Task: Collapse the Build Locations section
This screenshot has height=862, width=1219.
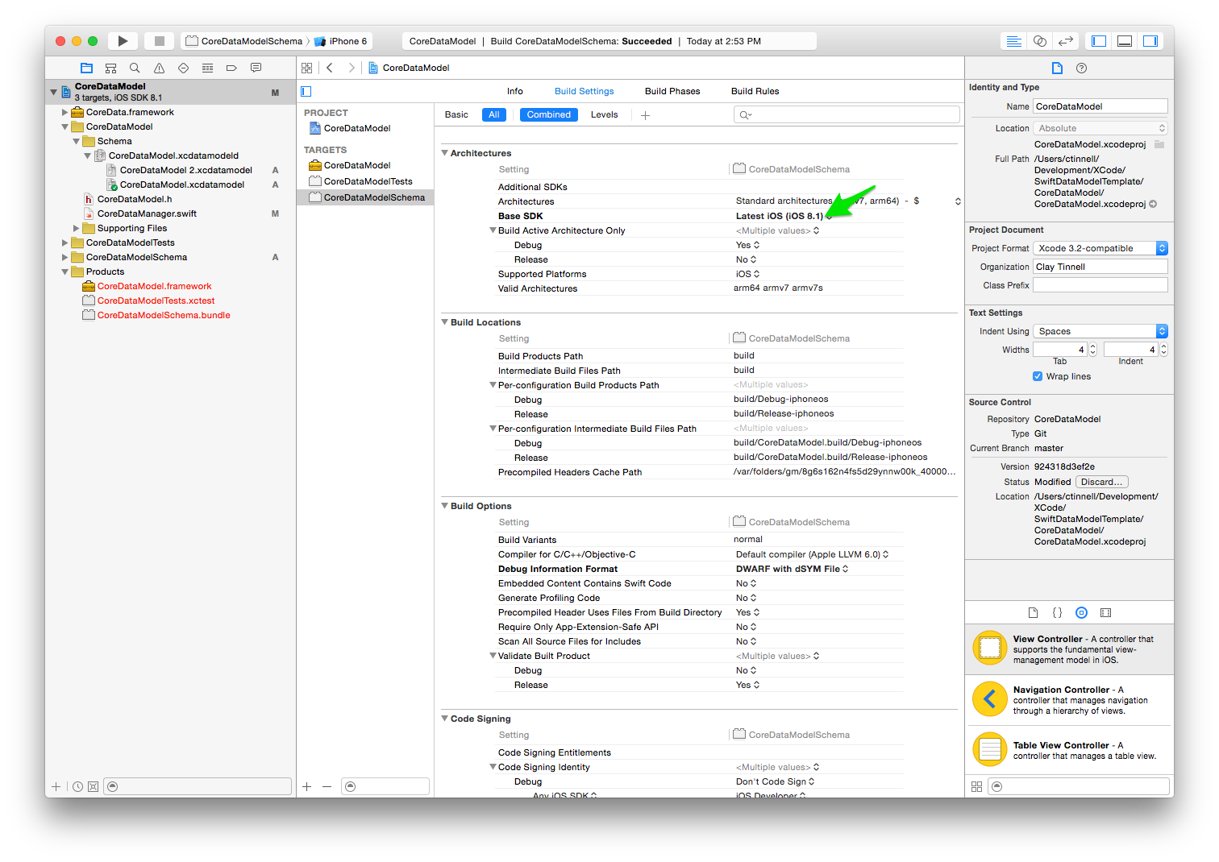Action: click(444, 322)
